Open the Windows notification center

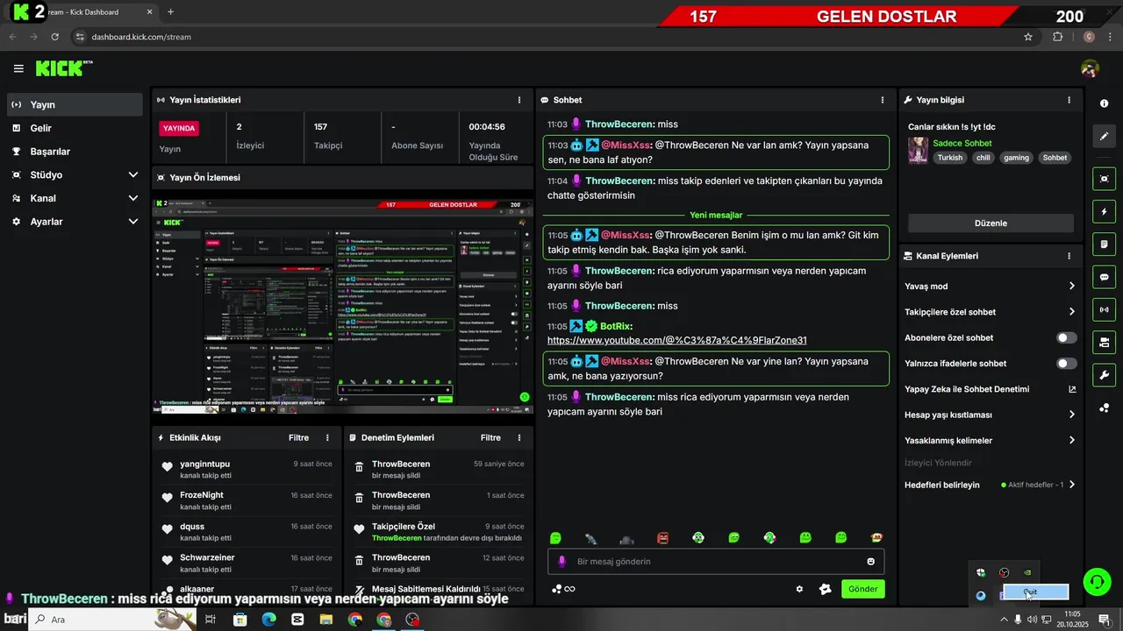[x=1104, y=620]
